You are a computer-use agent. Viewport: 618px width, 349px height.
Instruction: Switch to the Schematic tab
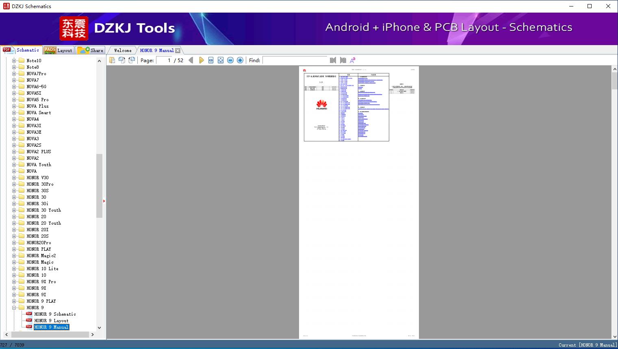point(21,50)
